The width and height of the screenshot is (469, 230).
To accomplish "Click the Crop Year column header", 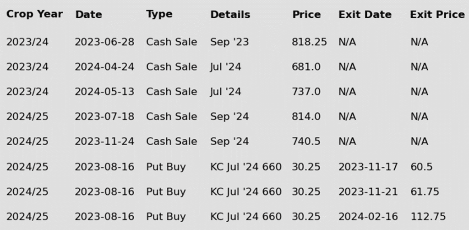I will click(x=34, y=14).
